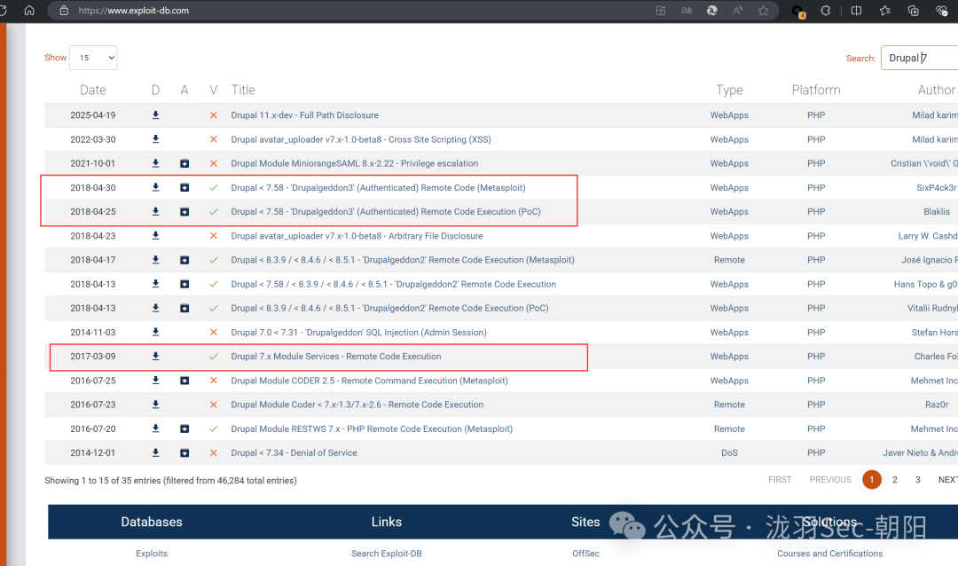The height and width of the screenshot is (566, 958).
Task: Sort table by Title column
Action: 243,90
